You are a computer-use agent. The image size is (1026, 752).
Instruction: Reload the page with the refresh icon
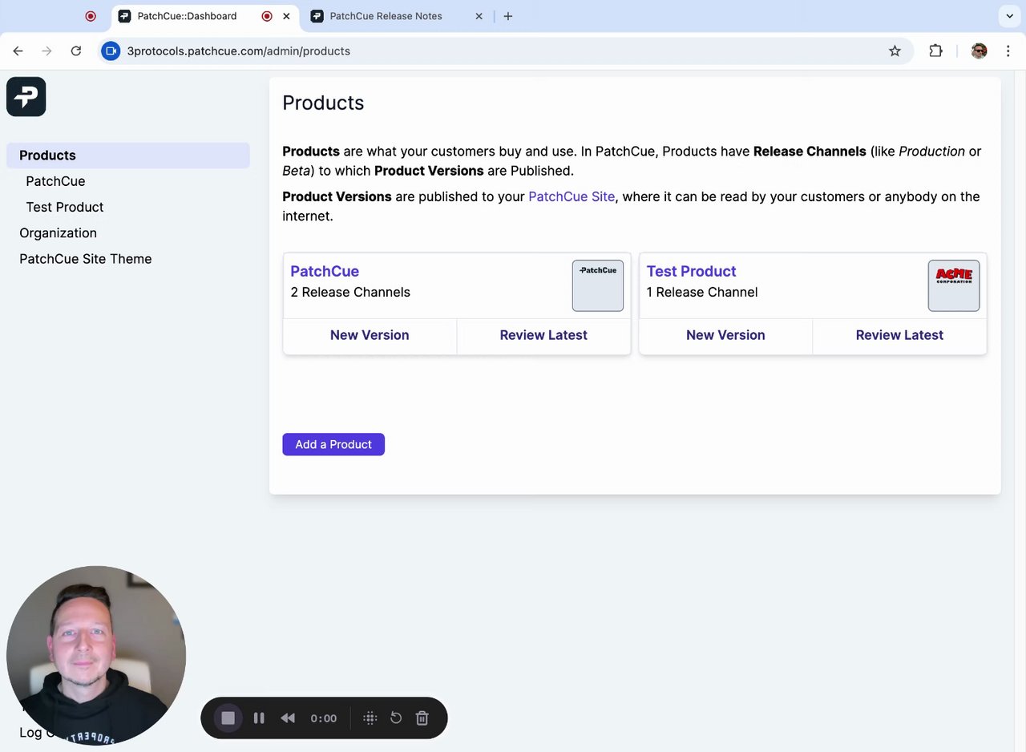pyautogui.click(x=76, y=51)
